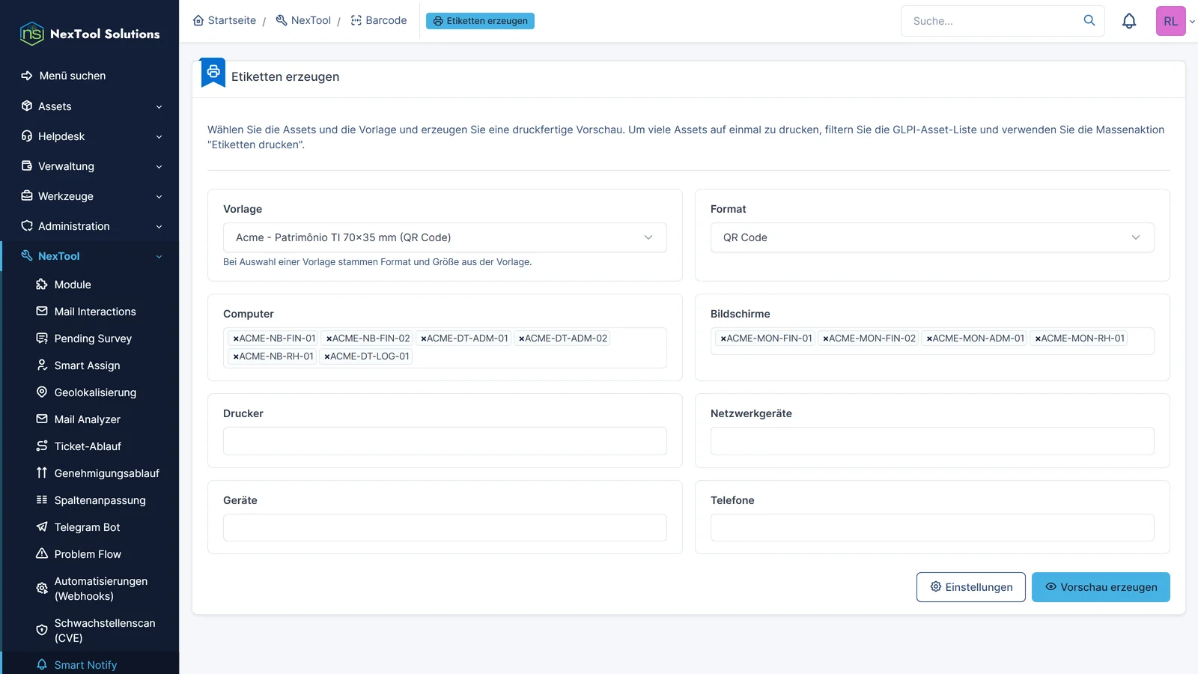
Task: Click the Netzwerkgeräte selection field
Action: point(932,441)
